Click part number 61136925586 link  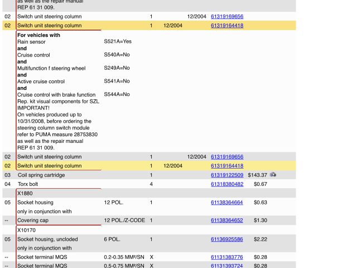pyautogui.click(x=226, y=240)
